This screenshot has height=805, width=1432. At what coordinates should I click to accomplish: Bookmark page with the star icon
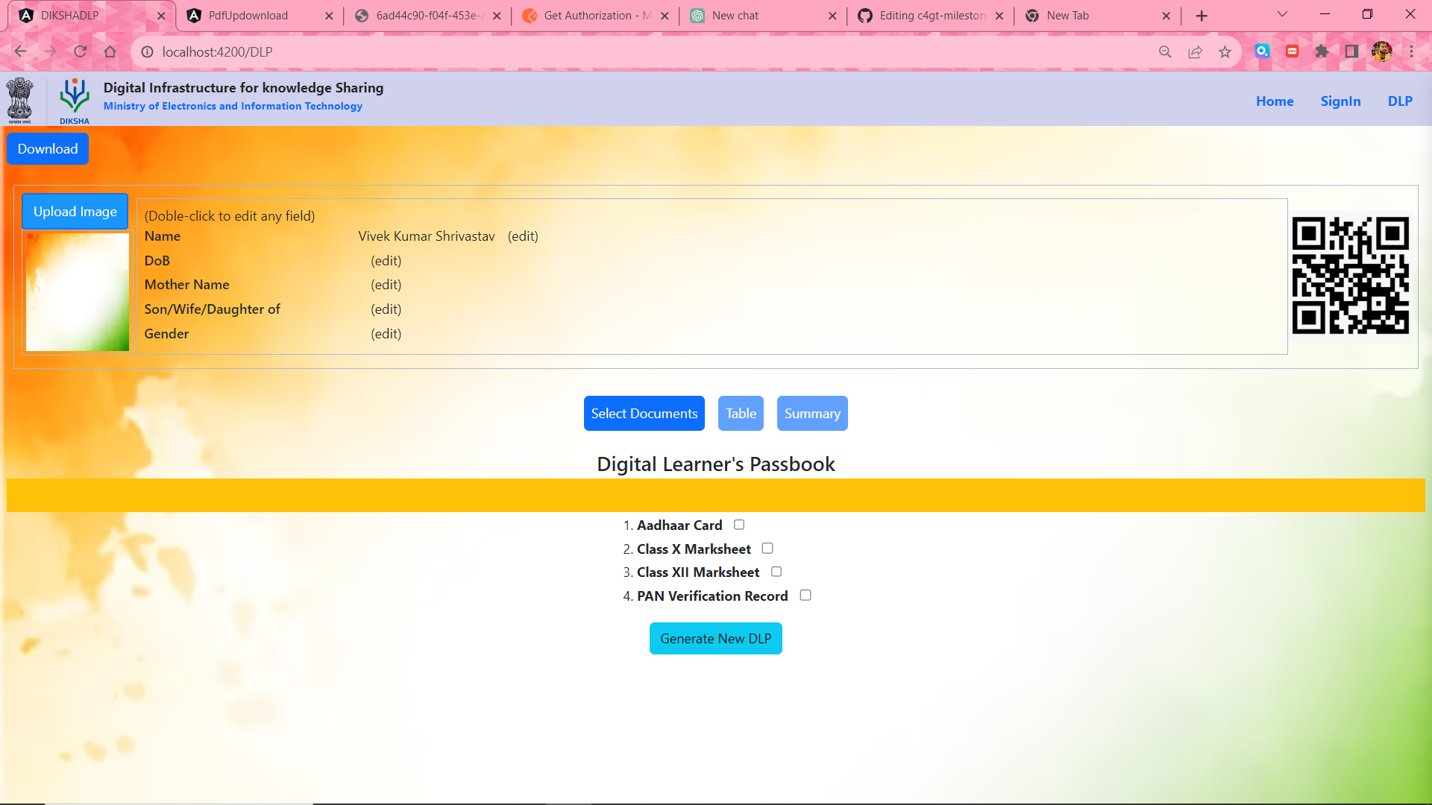tap(1225, 51)
